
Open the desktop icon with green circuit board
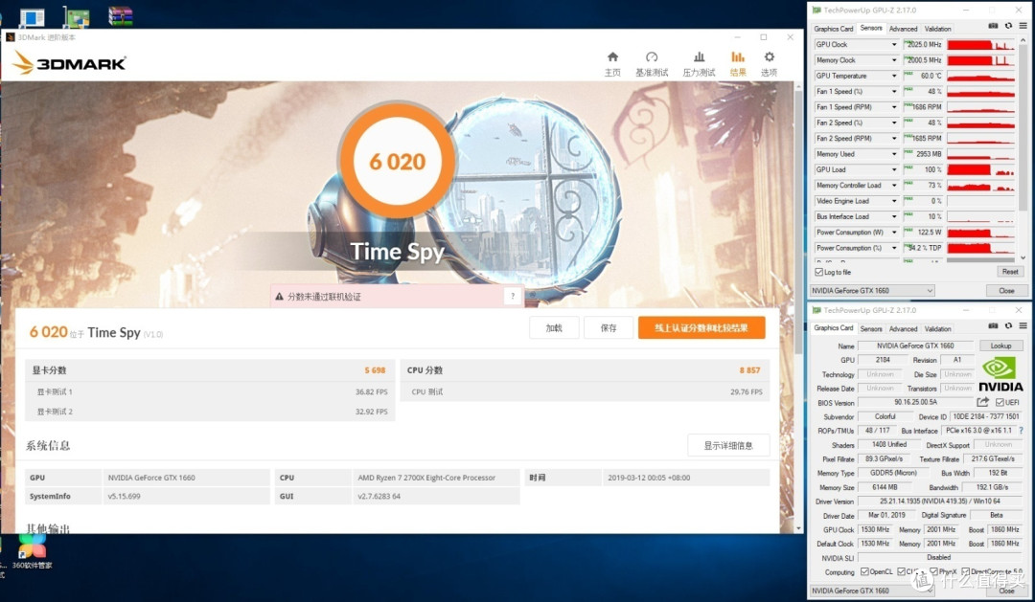point(76,16)
